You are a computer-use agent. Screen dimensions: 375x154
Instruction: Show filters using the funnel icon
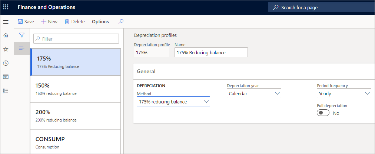[22, 35]
